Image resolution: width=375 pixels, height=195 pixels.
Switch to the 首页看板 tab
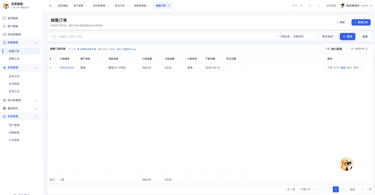(63, 6)
